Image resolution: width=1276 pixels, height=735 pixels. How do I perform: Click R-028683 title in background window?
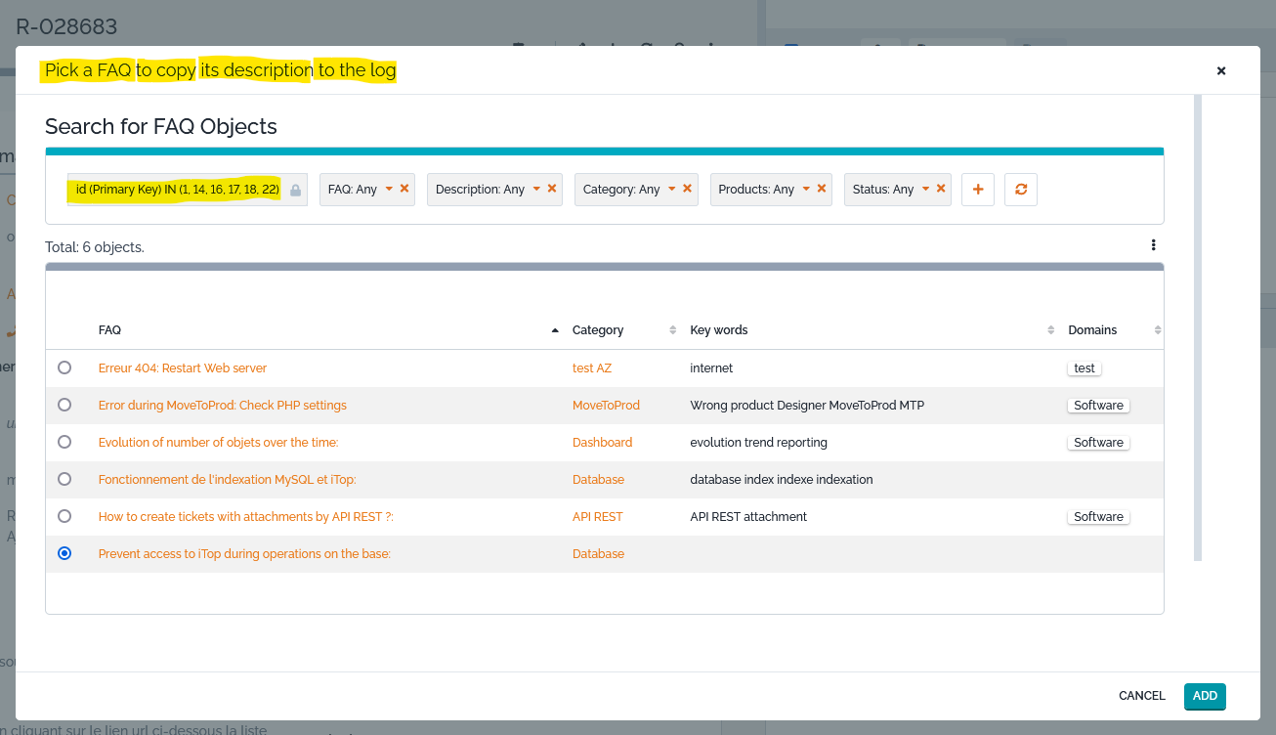(66, 26)
